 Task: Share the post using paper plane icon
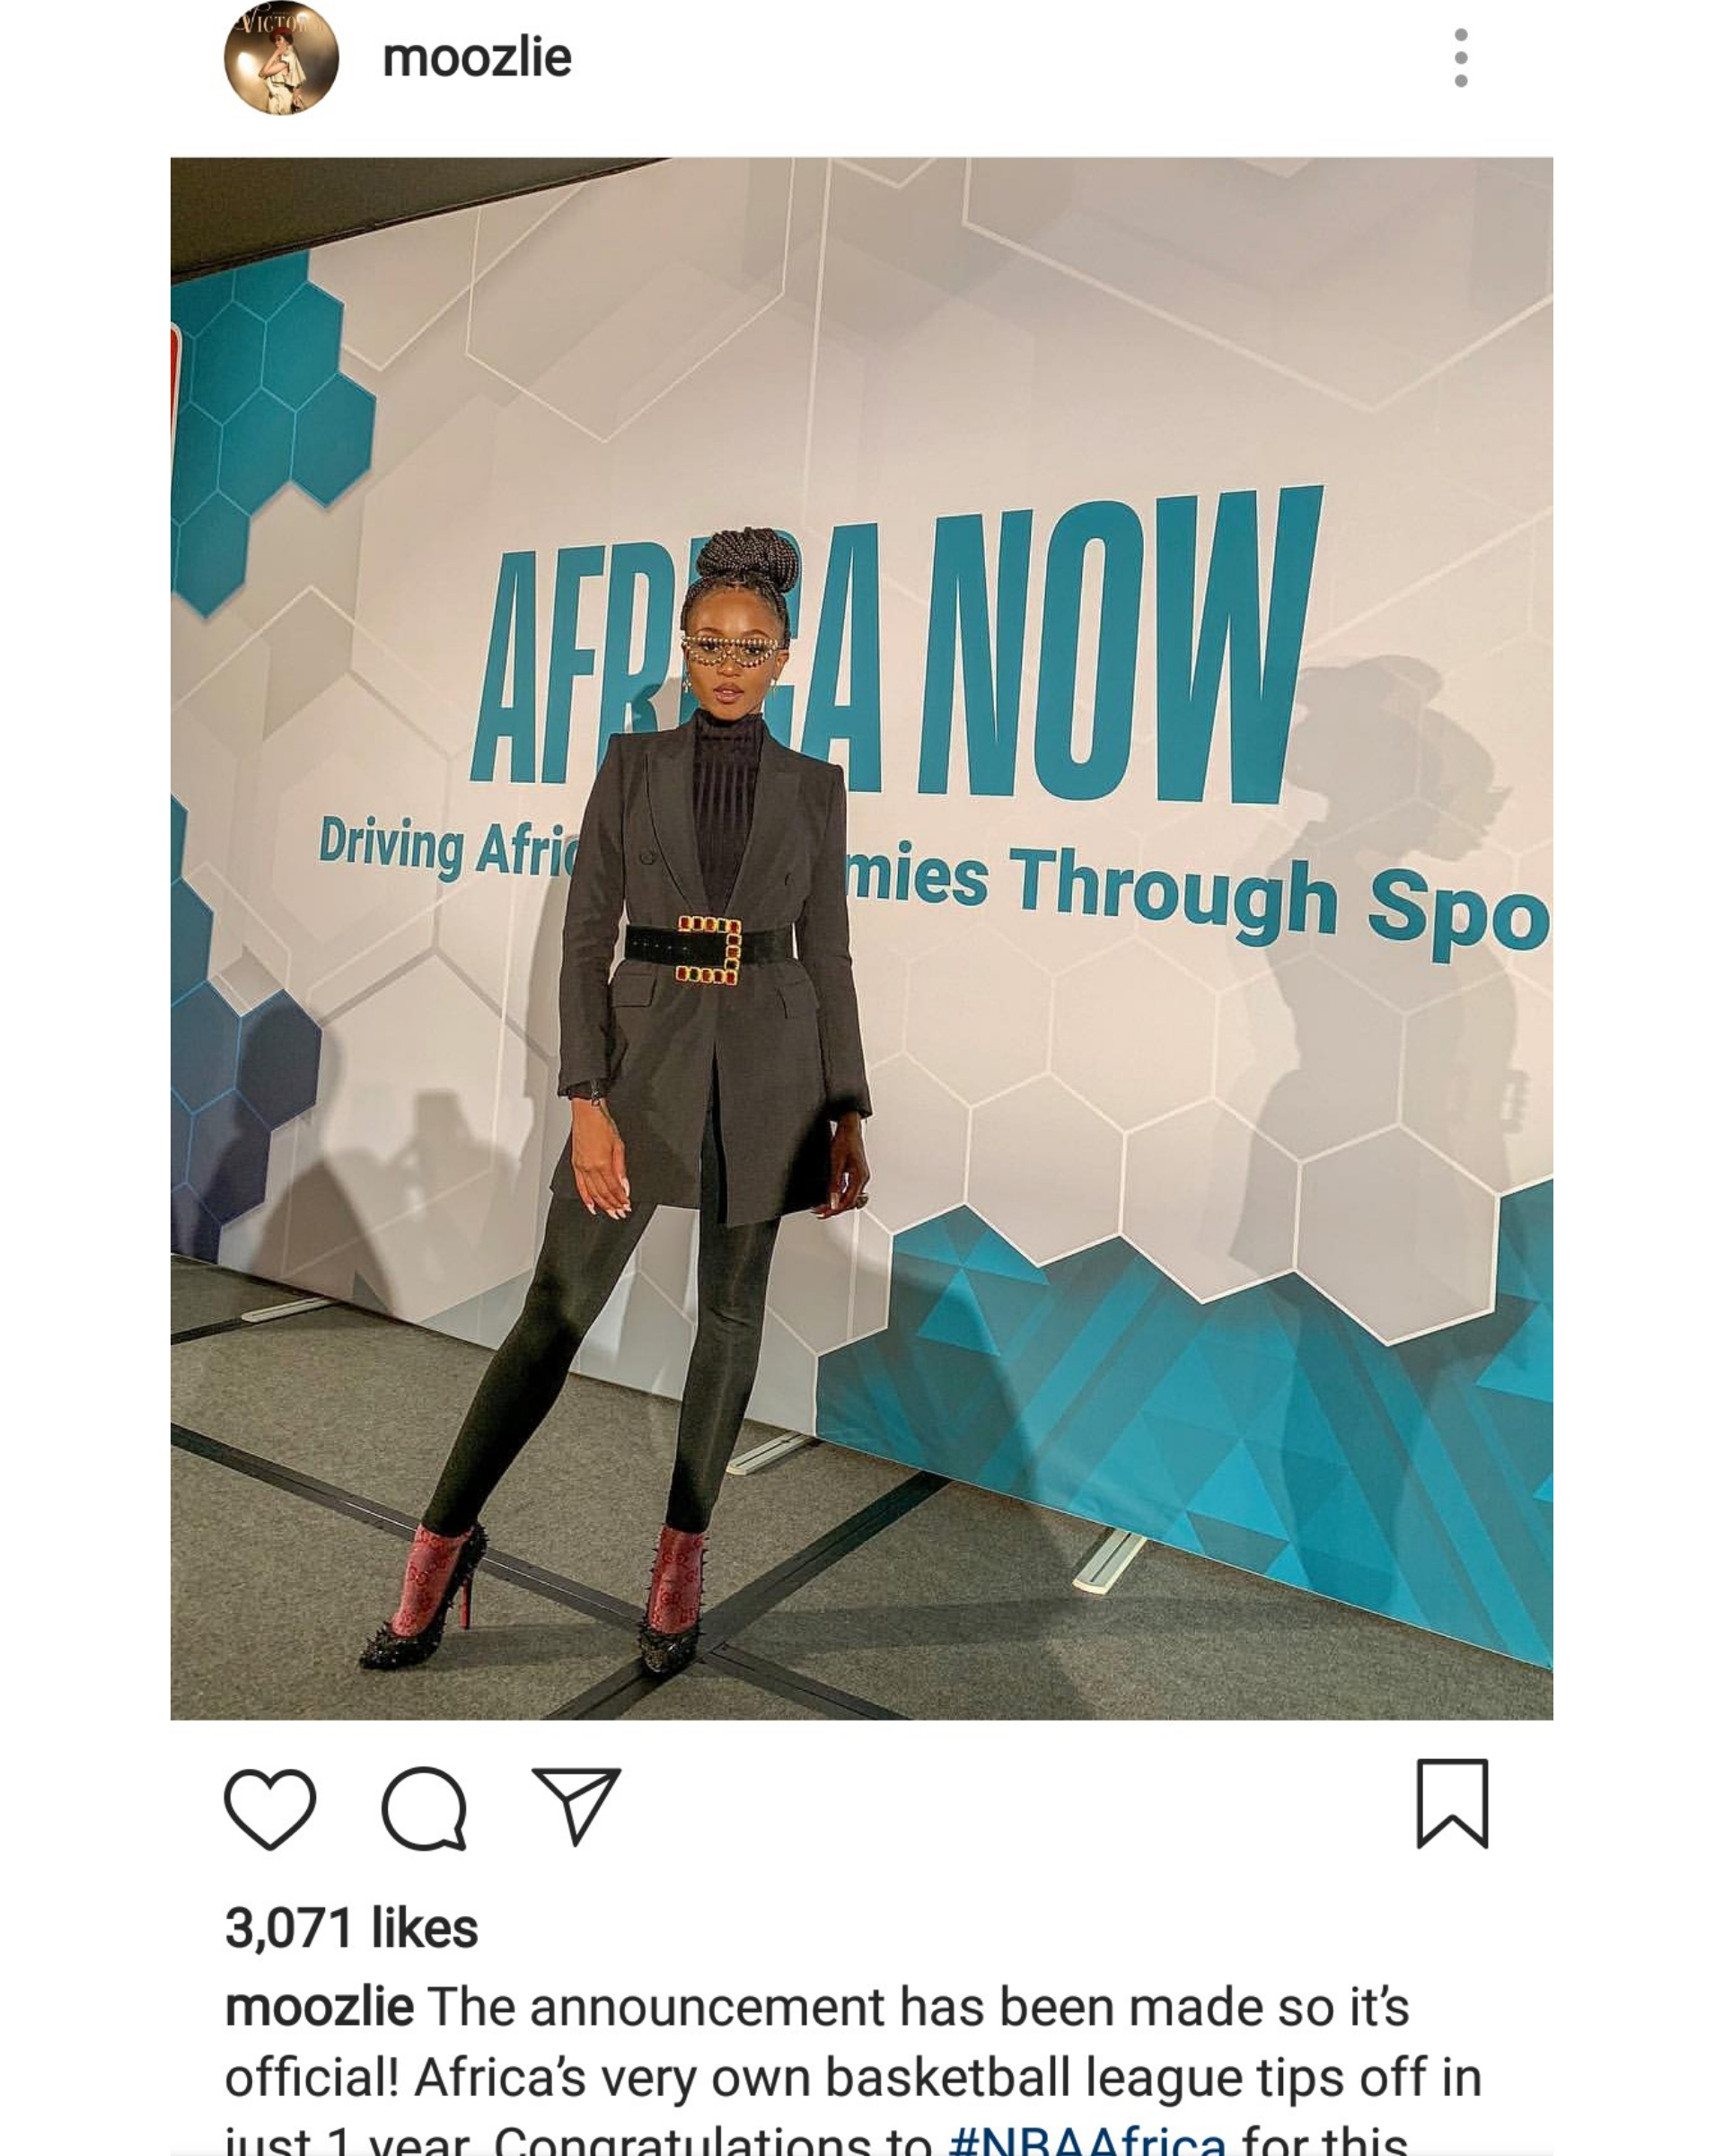click(576, 1806)
